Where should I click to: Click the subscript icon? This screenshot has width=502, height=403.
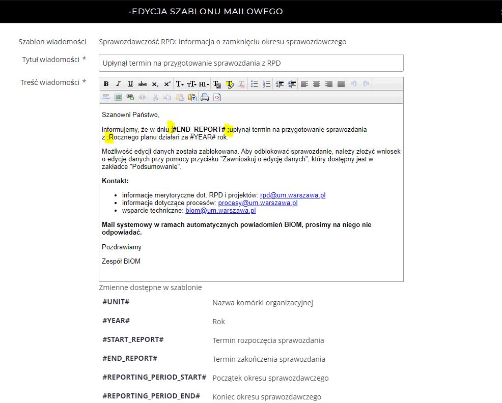155,84
